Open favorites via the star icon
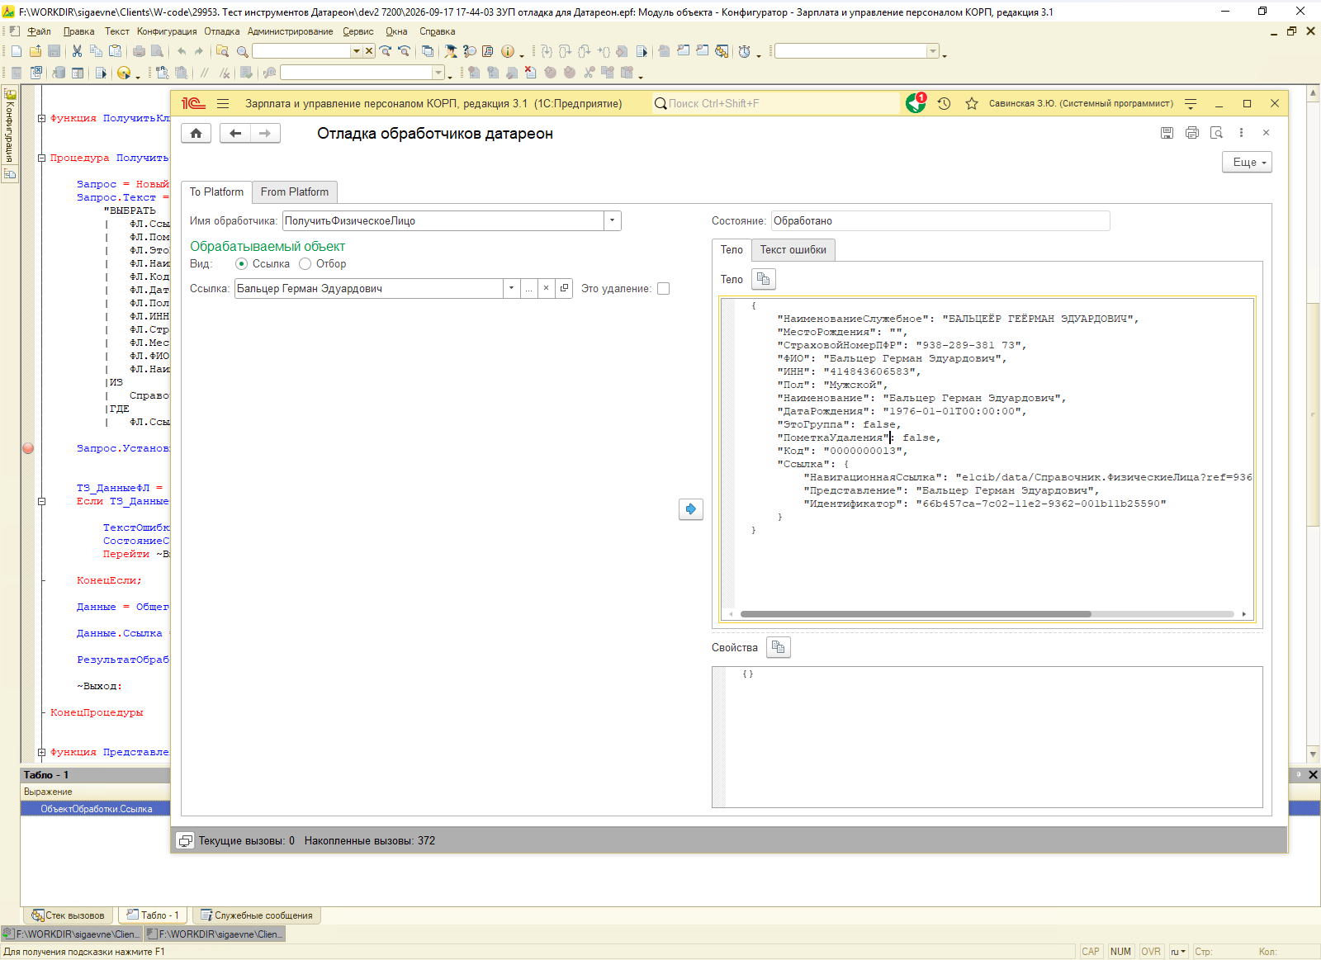1321x960 pixels. [972, 103]
